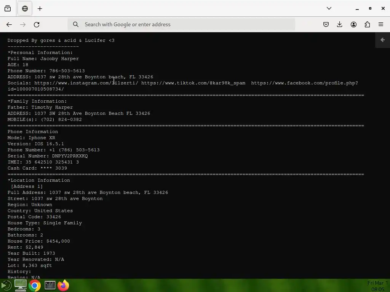
Task: Maximize the browser window
Action: 370,8
